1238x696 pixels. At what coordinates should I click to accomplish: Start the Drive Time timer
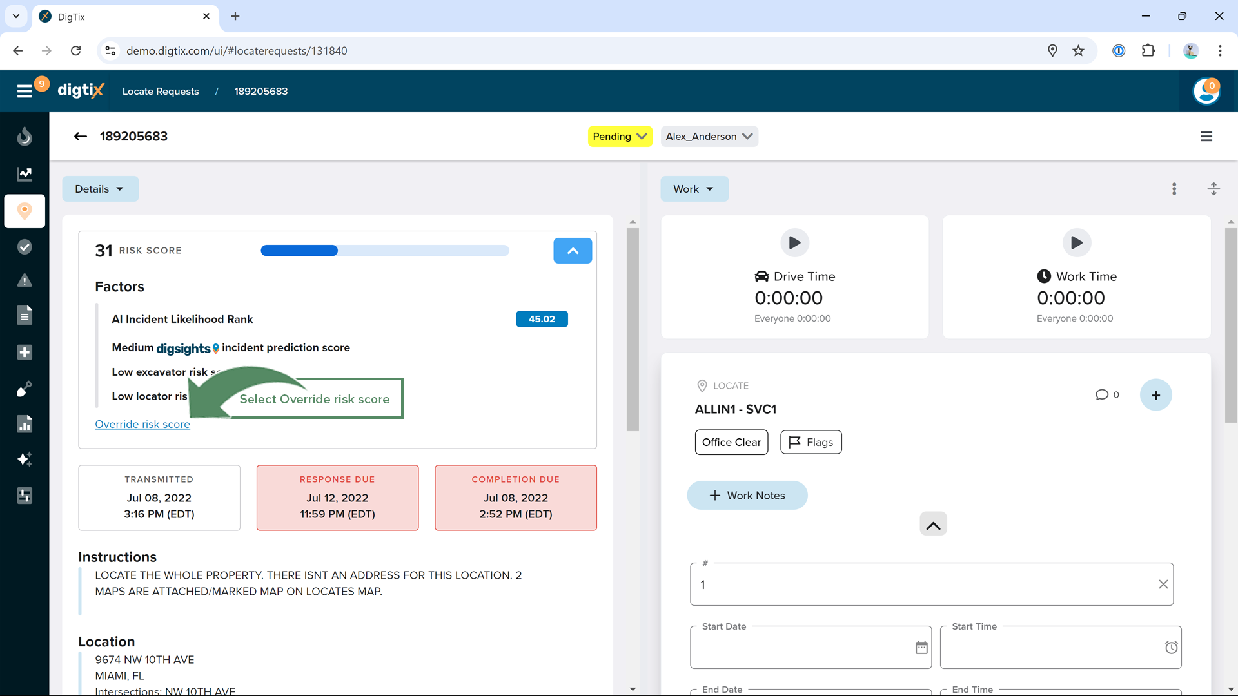[x=794, y=243]
